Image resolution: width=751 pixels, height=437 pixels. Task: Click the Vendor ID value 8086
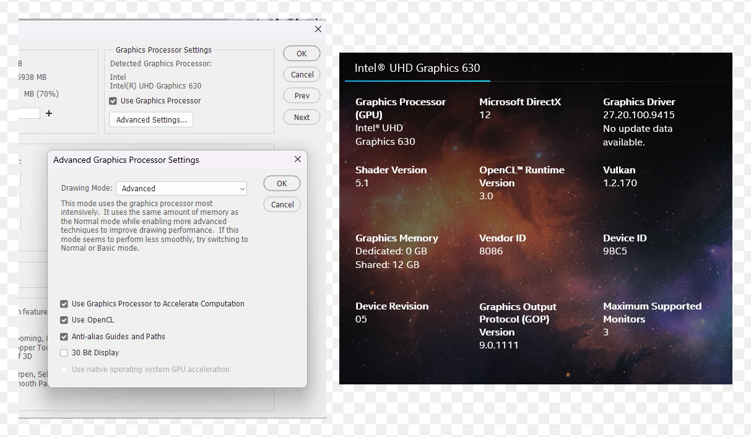tap(491, 251)
